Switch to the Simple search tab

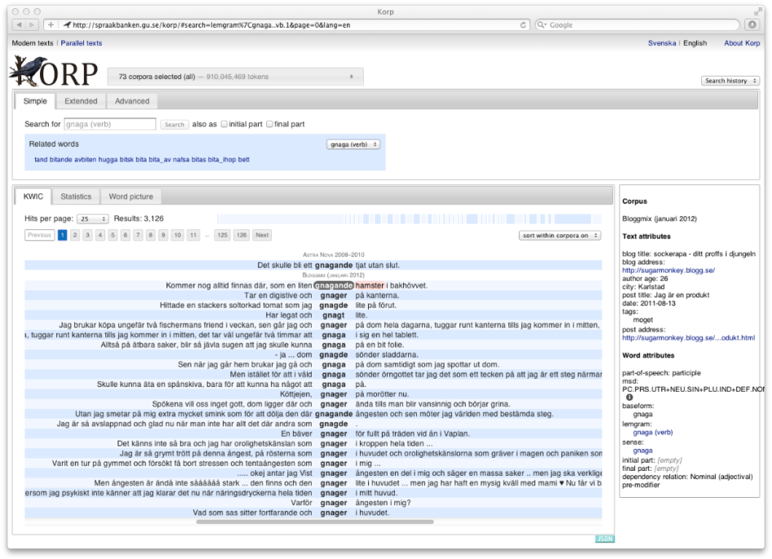pyautogui.click(x=35, y=101)
